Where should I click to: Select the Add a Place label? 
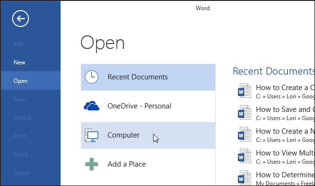126,164
